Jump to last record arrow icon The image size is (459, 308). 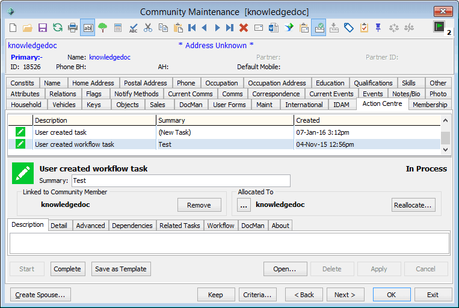(x=230, y=28)
